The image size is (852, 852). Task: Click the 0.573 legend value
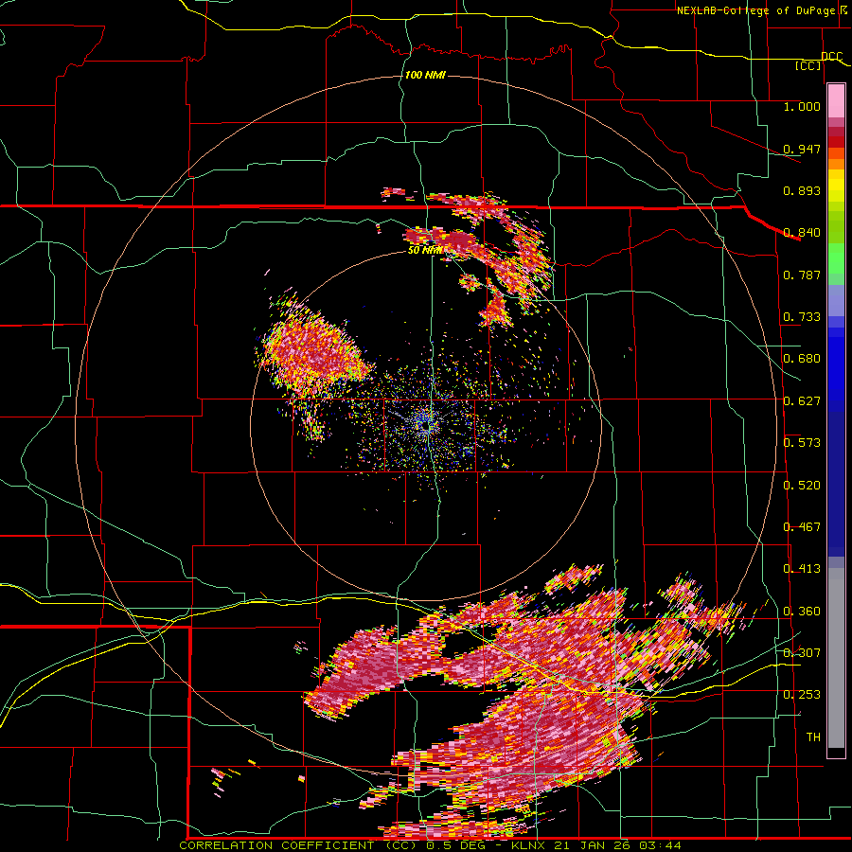point(802,442)
